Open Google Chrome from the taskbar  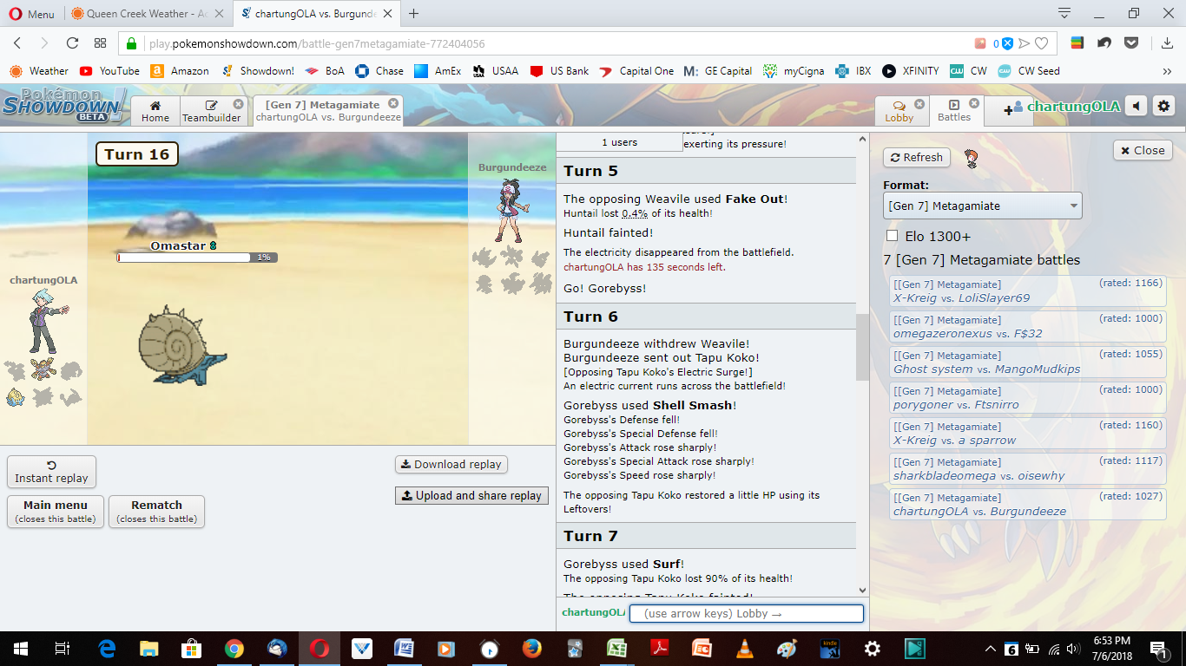(x=234, y=648)
